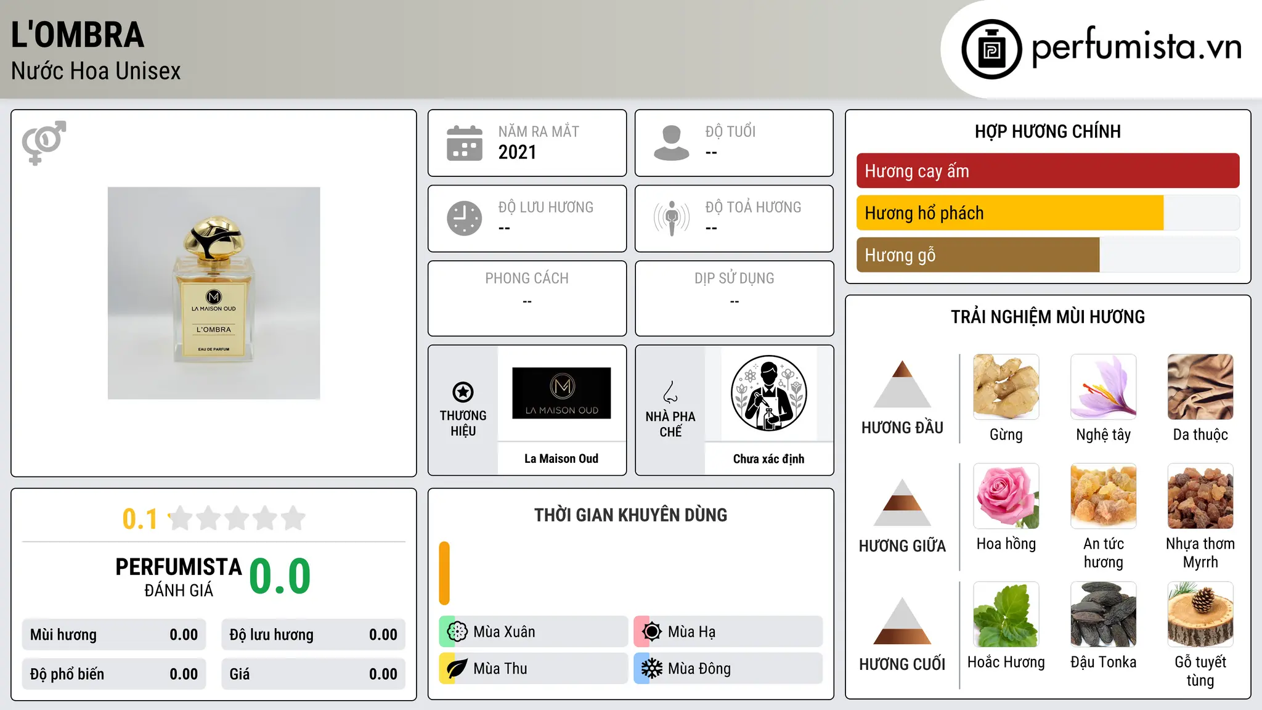
Task: Select the An tức hương note image
Action: click(1104, 496)
